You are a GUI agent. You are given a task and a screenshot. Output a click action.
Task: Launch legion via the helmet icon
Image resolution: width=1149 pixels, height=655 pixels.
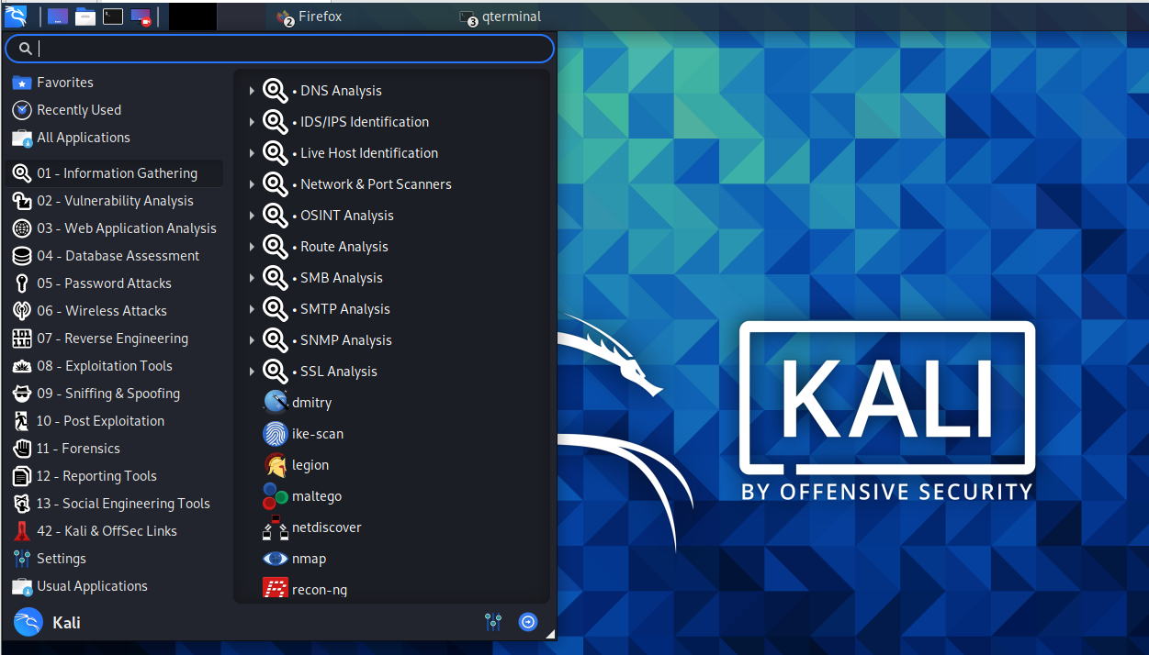coord(276,464)
